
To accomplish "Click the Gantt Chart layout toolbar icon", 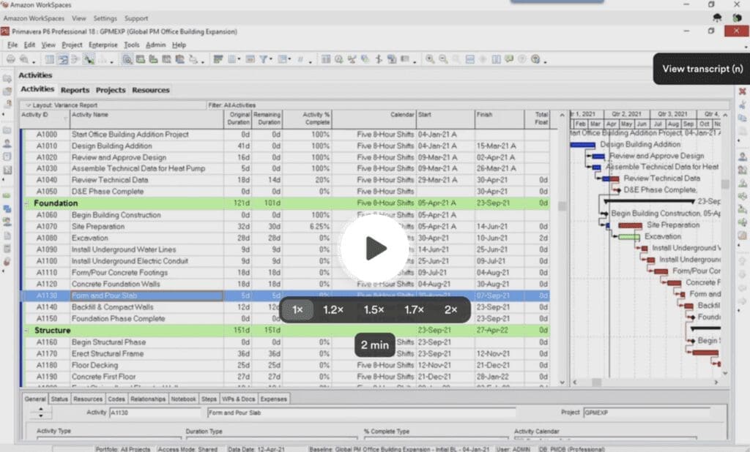I will click(63, 59).
